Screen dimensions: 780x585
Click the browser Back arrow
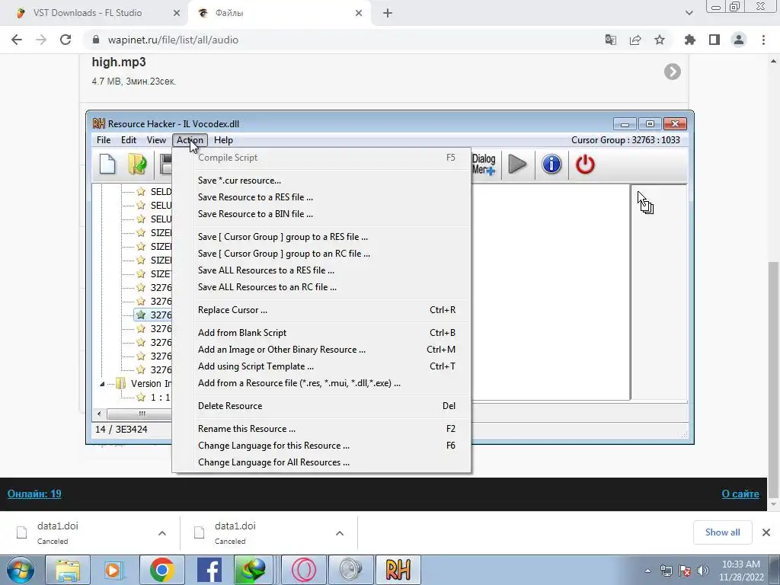click(17, 40)
